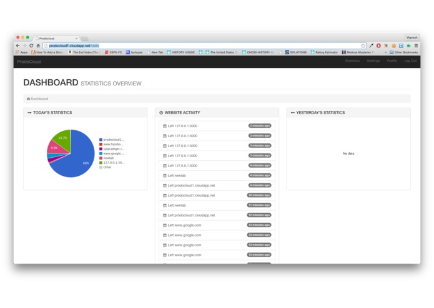434x308 pixels.
Task: Click the 'No data' text in Yesterday's panel
Action: coord(348,153)
